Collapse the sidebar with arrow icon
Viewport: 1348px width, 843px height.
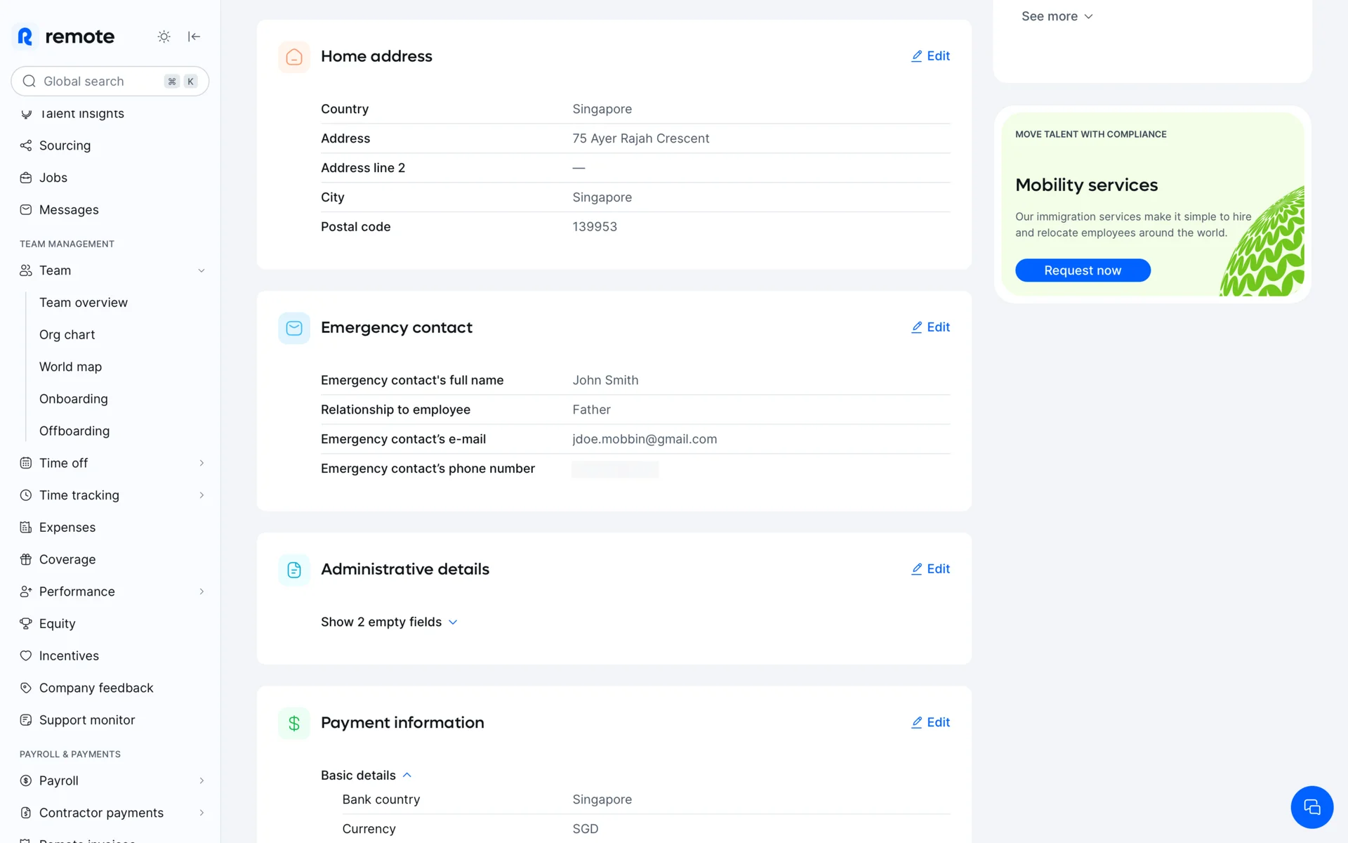click(194, 37)
